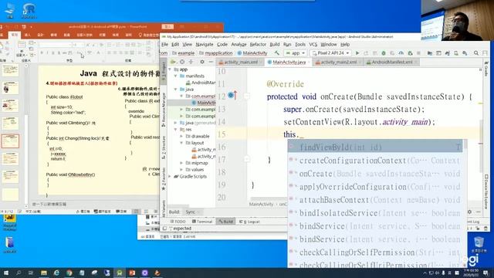Open the Terminal tool window button
The image size is (494, 278).
(x=202, y=222)
